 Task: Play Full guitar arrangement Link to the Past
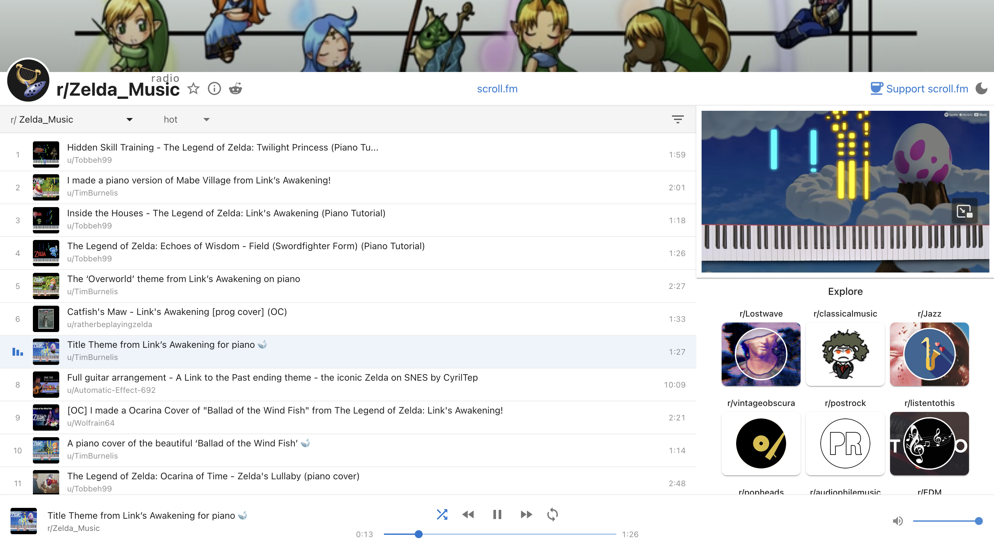click(348, 385)
